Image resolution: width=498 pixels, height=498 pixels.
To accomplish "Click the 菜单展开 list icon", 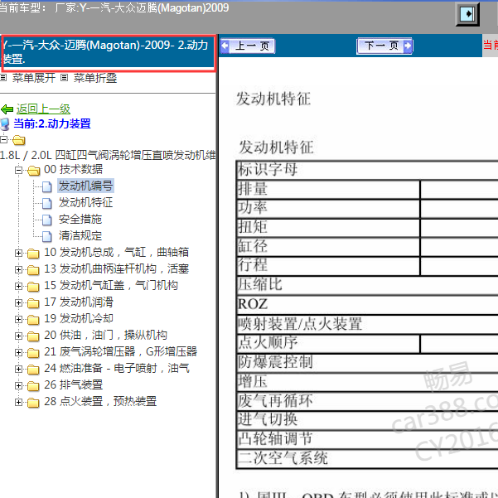I will (3, 78).
